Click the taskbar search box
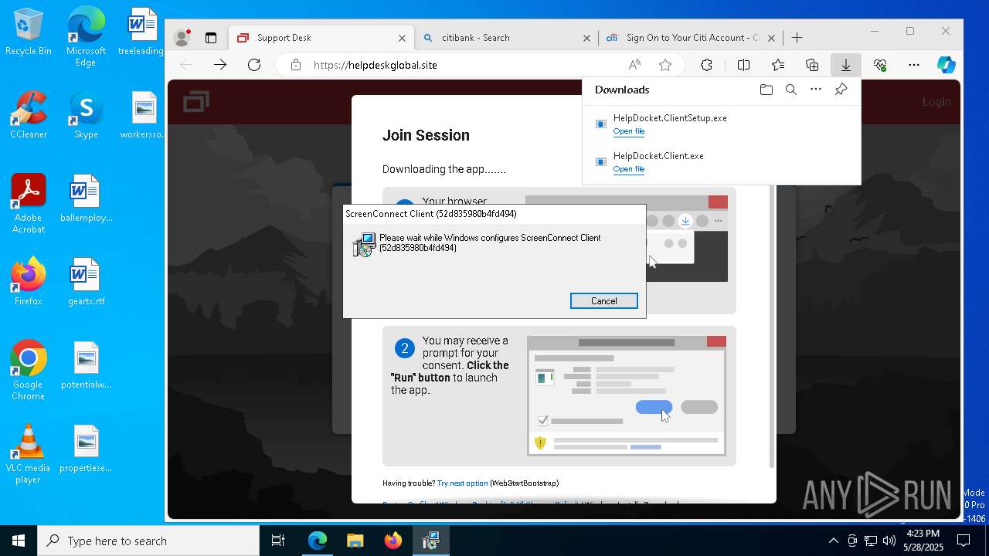The height and width of the screenshot is (556, 989). click(x=148, y=541)
